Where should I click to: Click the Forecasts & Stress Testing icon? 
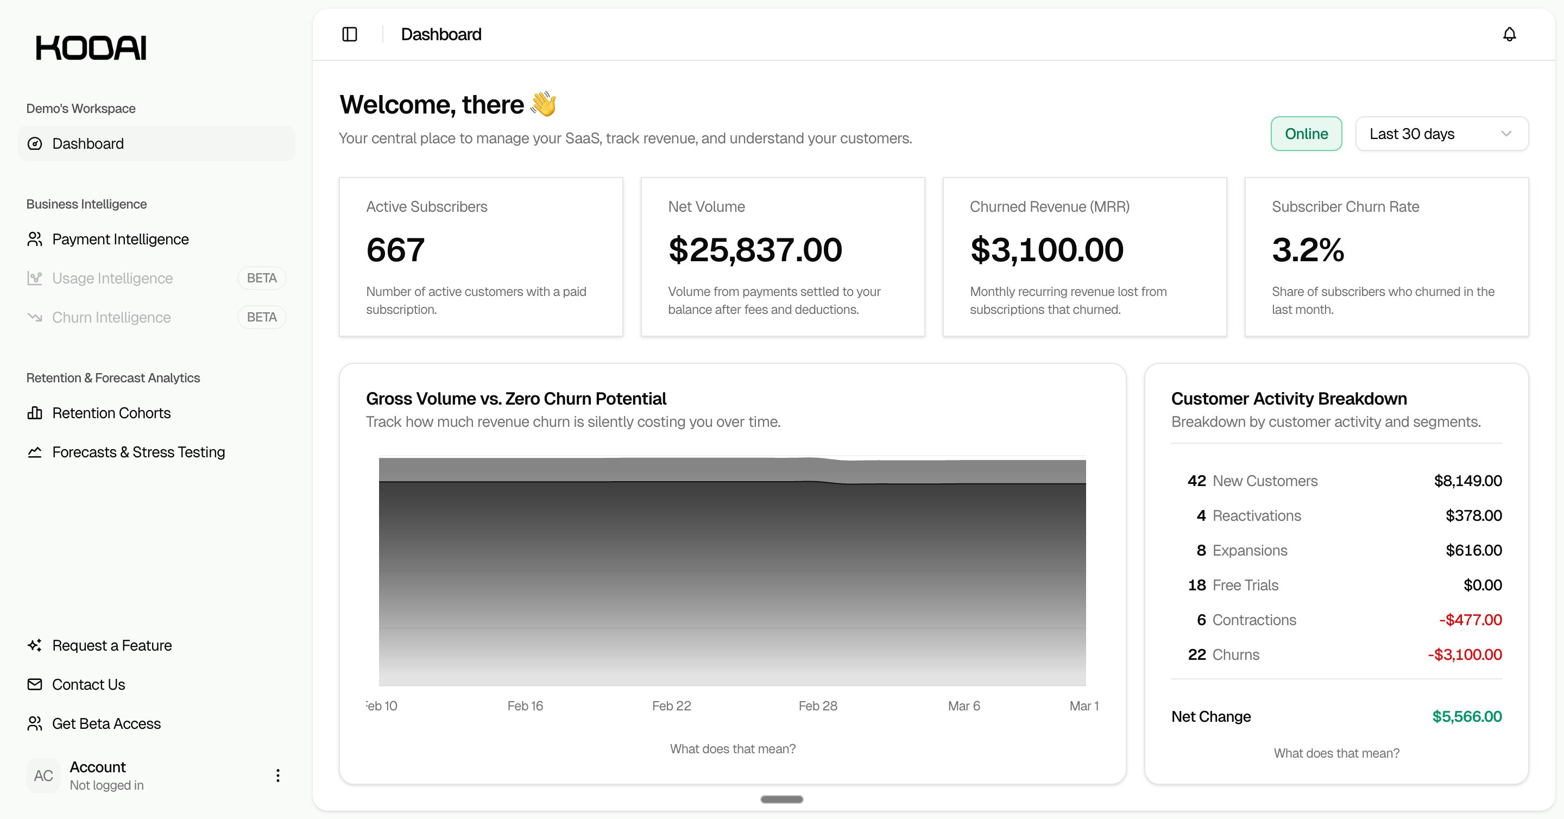point(35,452)
